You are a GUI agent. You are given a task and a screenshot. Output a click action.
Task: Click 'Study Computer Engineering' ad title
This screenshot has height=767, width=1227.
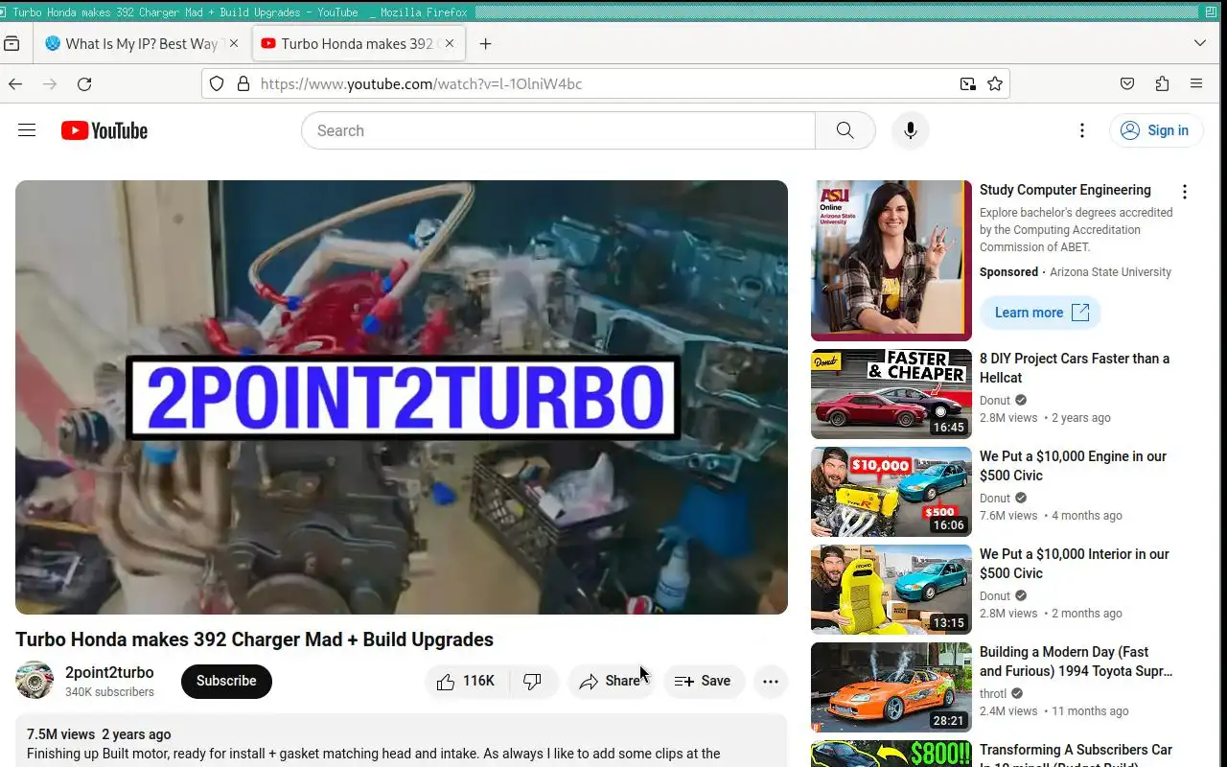pos(1065,190)
